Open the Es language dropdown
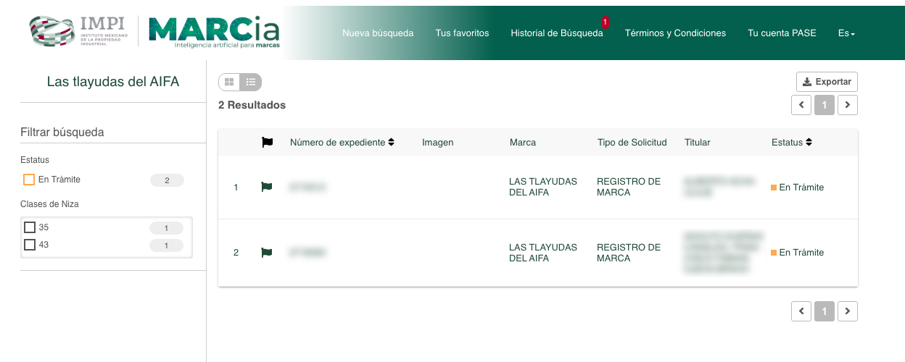Image resolution: width=905 pixels, height=362 pixels. (846, 33)
